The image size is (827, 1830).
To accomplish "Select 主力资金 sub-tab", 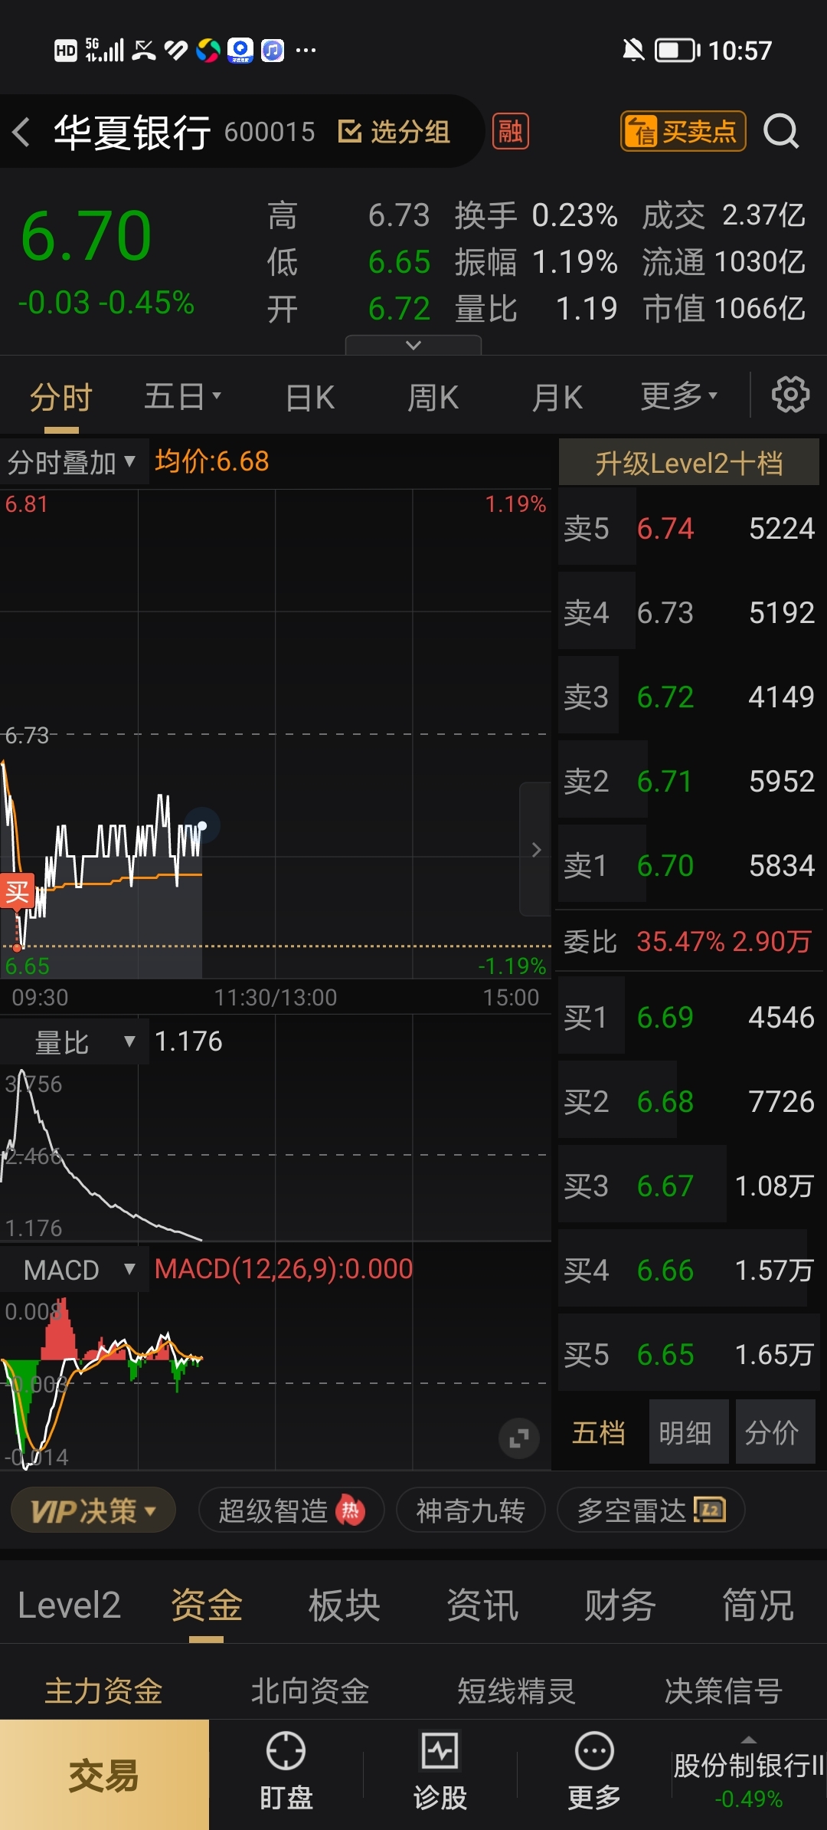I will (x=103, y=1690).
